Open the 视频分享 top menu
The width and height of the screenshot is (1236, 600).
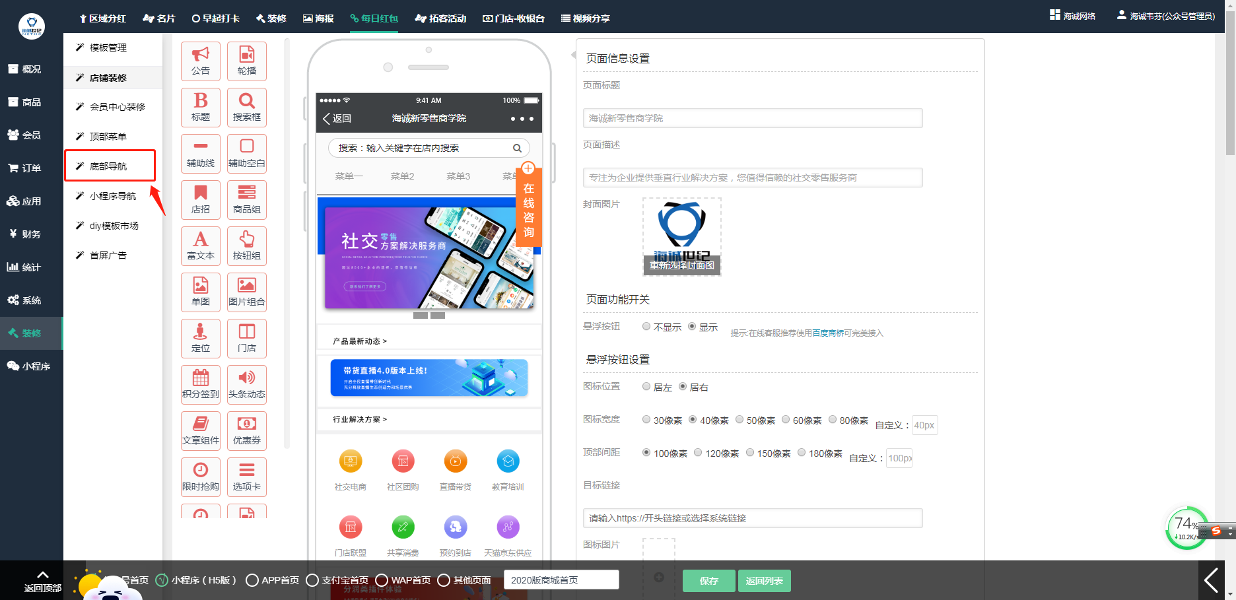586,18
